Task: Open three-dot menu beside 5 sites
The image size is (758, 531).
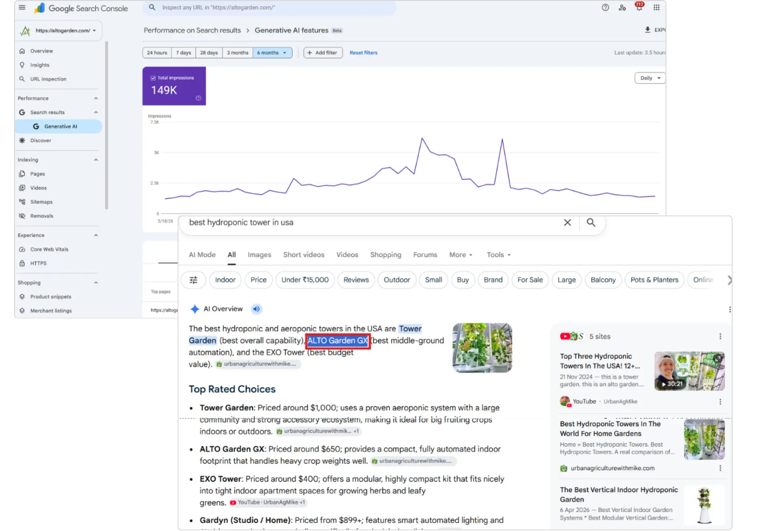Action: (x=720, y=336)
